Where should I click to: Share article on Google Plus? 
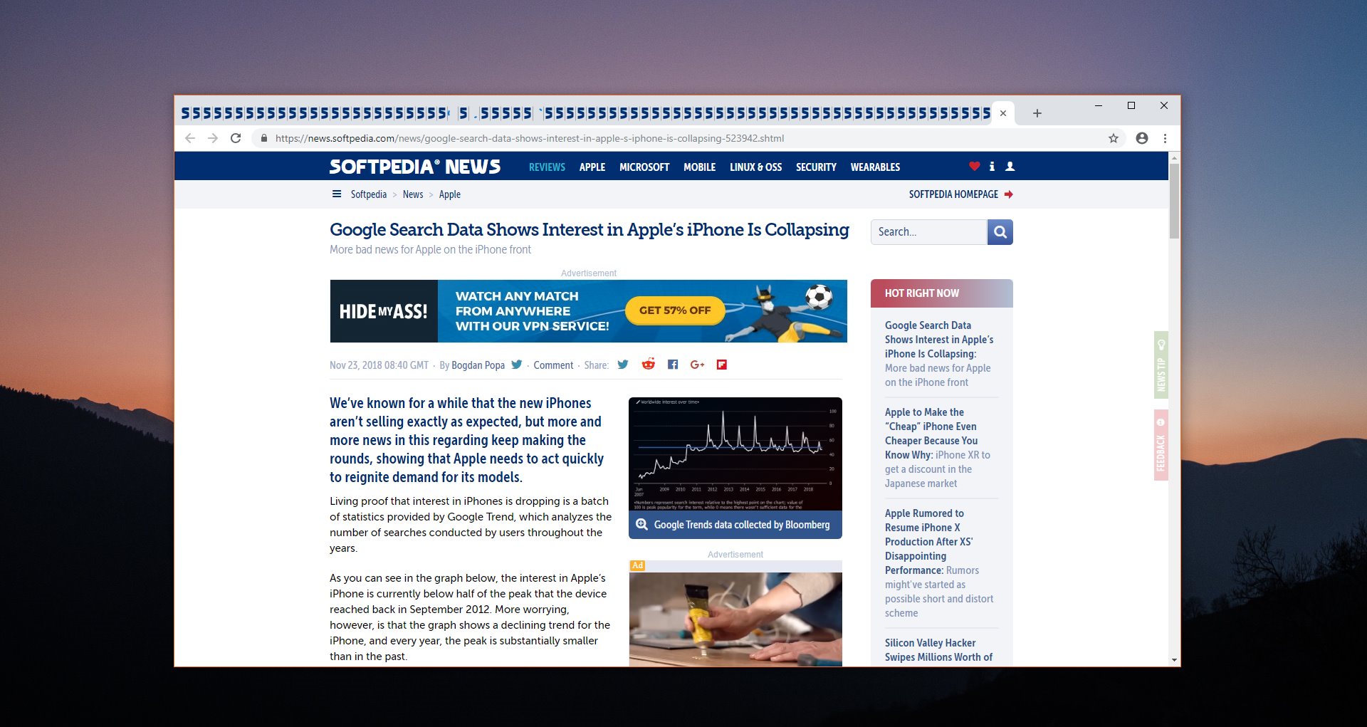697,365
